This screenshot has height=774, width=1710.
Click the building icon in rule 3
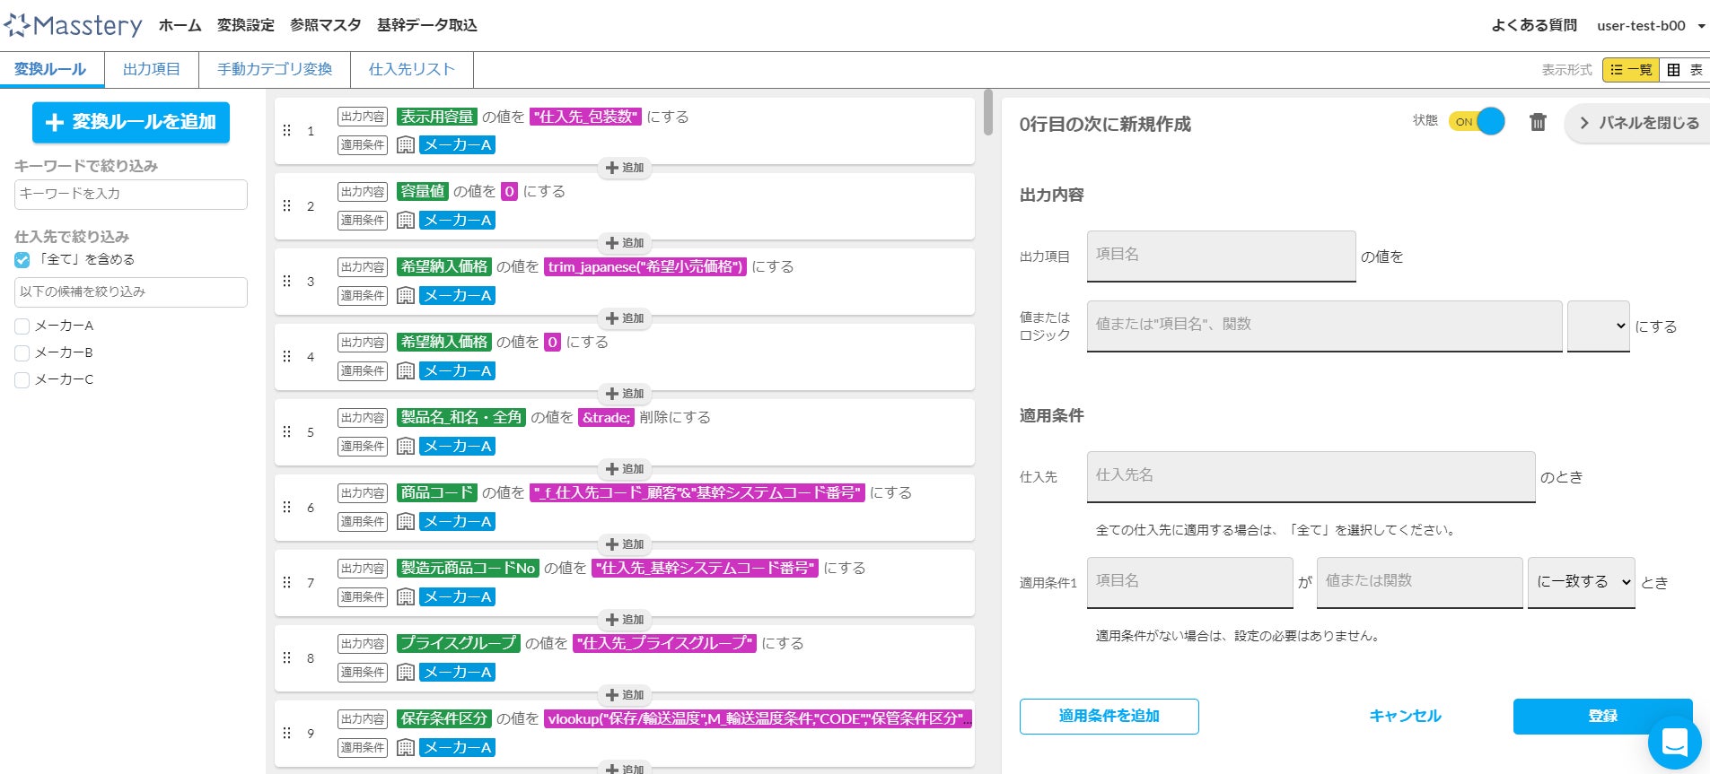pos(406,295)
